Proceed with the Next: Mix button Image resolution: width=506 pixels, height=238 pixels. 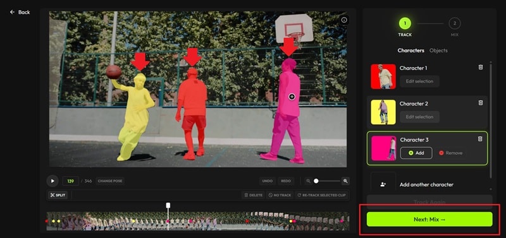tap(429, 219)
